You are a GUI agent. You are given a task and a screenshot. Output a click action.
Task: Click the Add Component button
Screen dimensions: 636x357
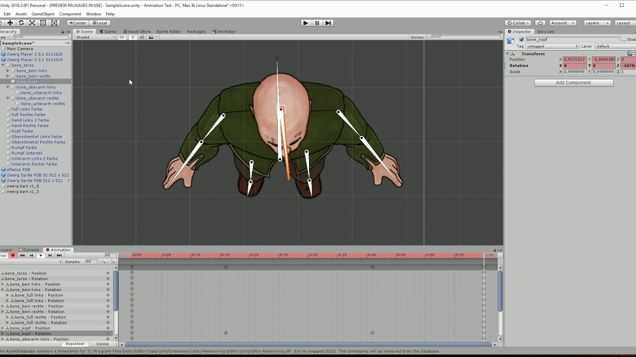573,82
